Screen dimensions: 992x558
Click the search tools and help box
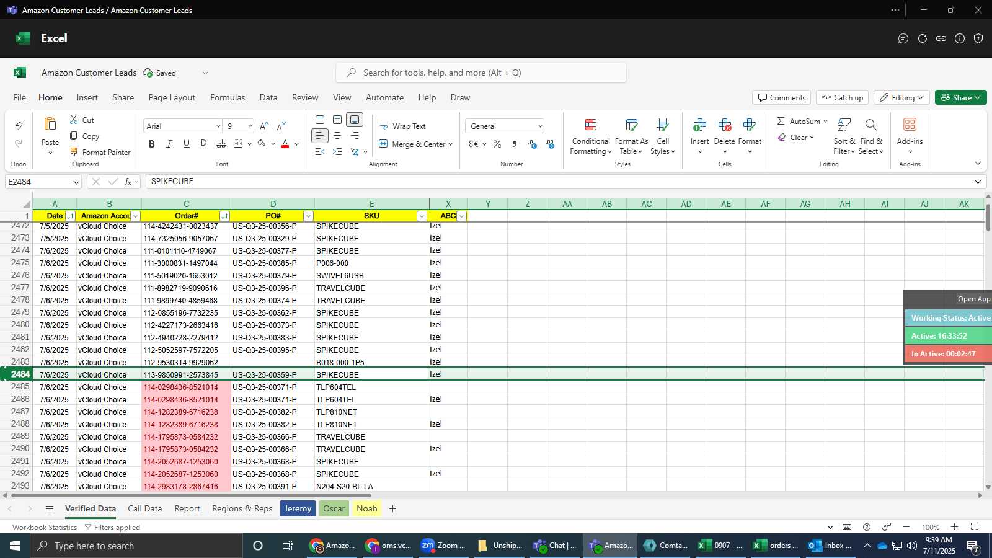[481, 73]
